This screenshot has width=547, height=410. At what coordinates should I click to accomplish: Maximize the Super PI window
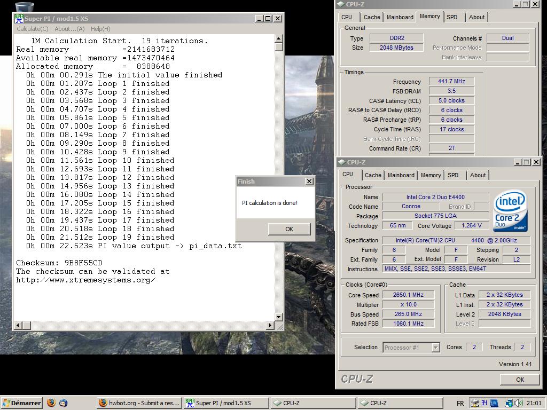tap(268, 19)
